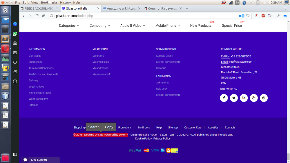The height and width of the screenshot is (163, 290).
Task: Open the Sitemap link under Information
Action: click(33, 105)
